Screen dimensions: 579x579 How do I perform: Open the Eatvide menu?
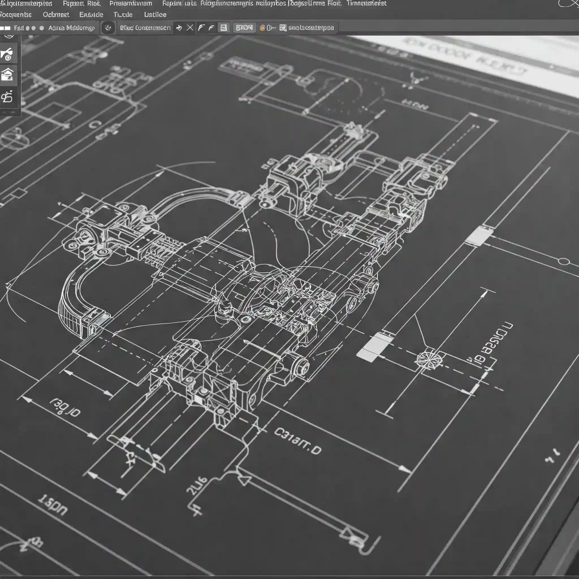[91, 15]
